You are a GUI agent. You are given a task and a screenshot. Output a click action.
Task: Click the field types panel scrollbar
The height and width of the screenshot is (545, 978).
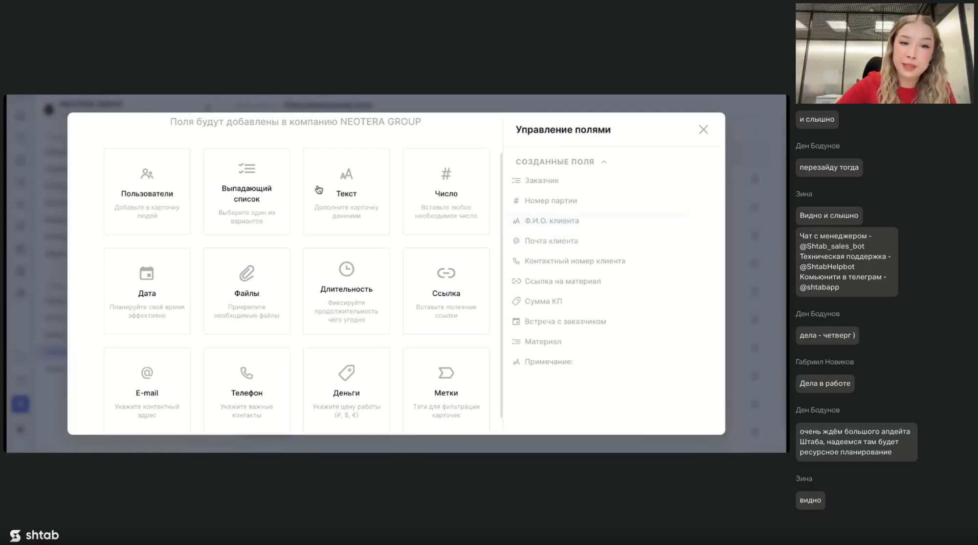[501, 285]
